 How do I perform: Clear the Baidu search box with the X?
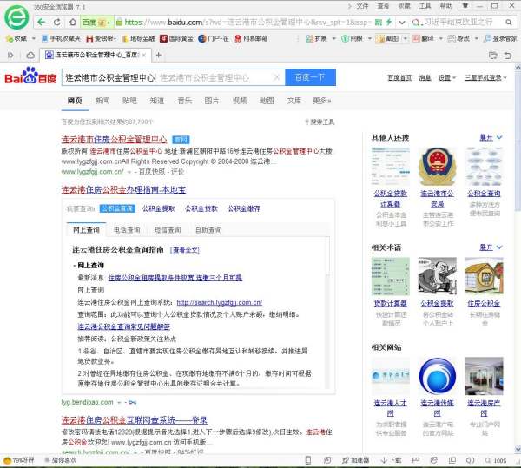coord(276,77)
